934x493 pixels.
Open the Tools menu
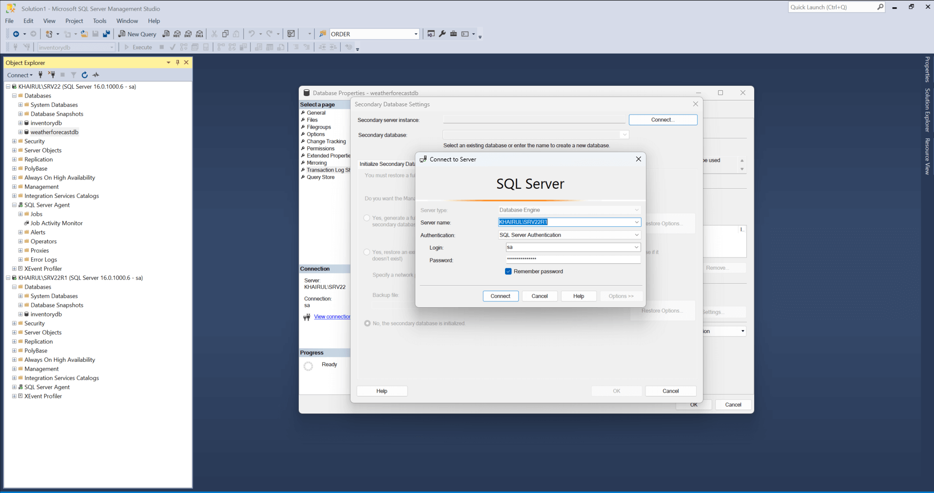[99, 21]
